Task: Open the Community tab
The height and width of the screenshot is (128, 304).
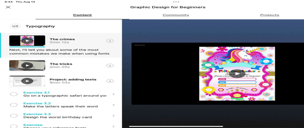Action: (x=176, y=15)
